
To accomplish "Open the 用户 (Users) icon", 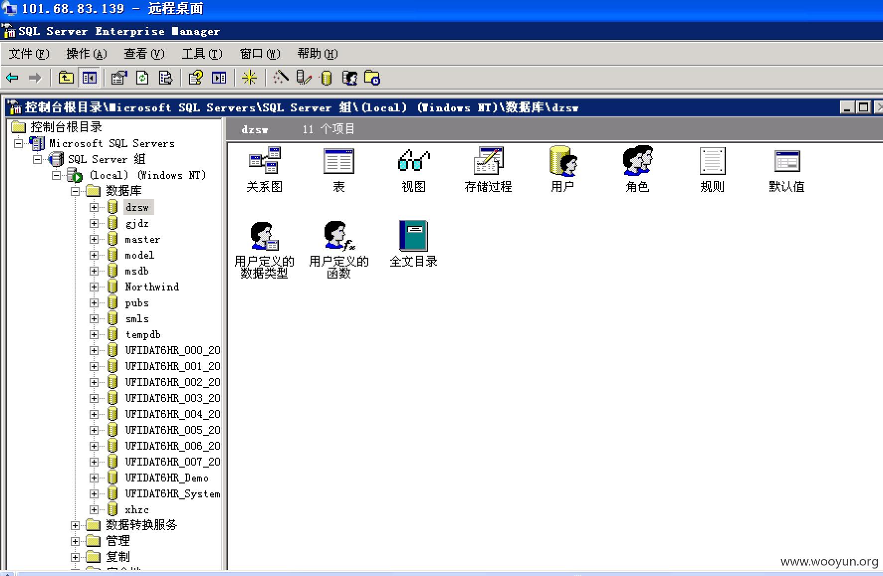I will [563, 161].
